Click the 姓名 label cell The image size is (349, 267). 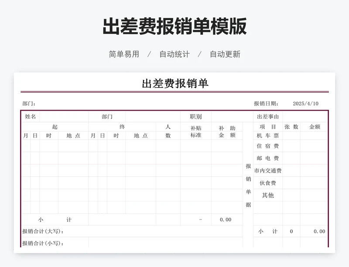31,116
